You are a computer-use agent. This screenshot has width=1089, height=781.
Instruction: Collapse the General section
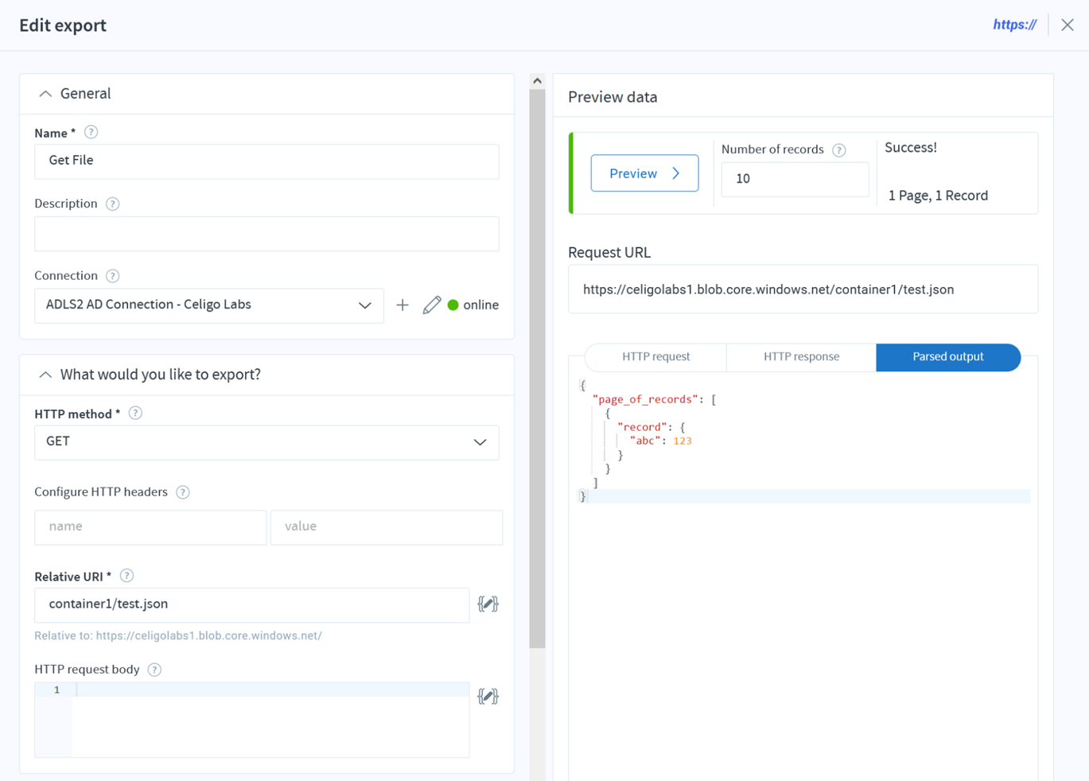tap(45, 94)
